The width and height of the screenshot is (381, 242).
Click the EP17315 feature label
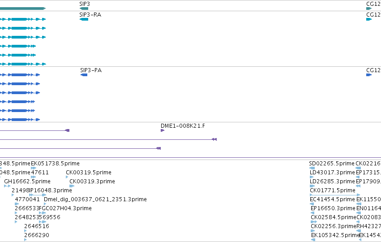coord(368,173)
